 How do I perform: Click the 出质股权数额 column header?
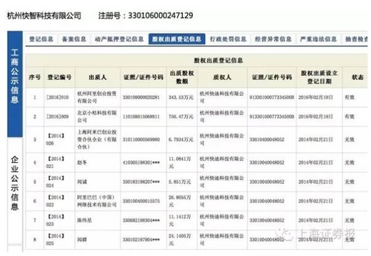pyautogui.click(x=182, y=77)
